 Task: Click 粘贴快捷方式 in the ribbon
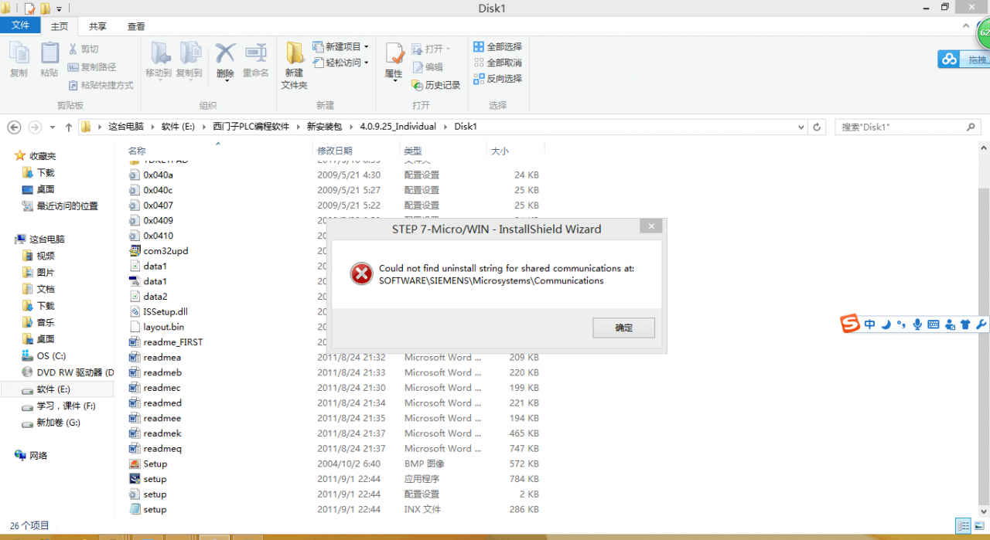pos(101,85)
